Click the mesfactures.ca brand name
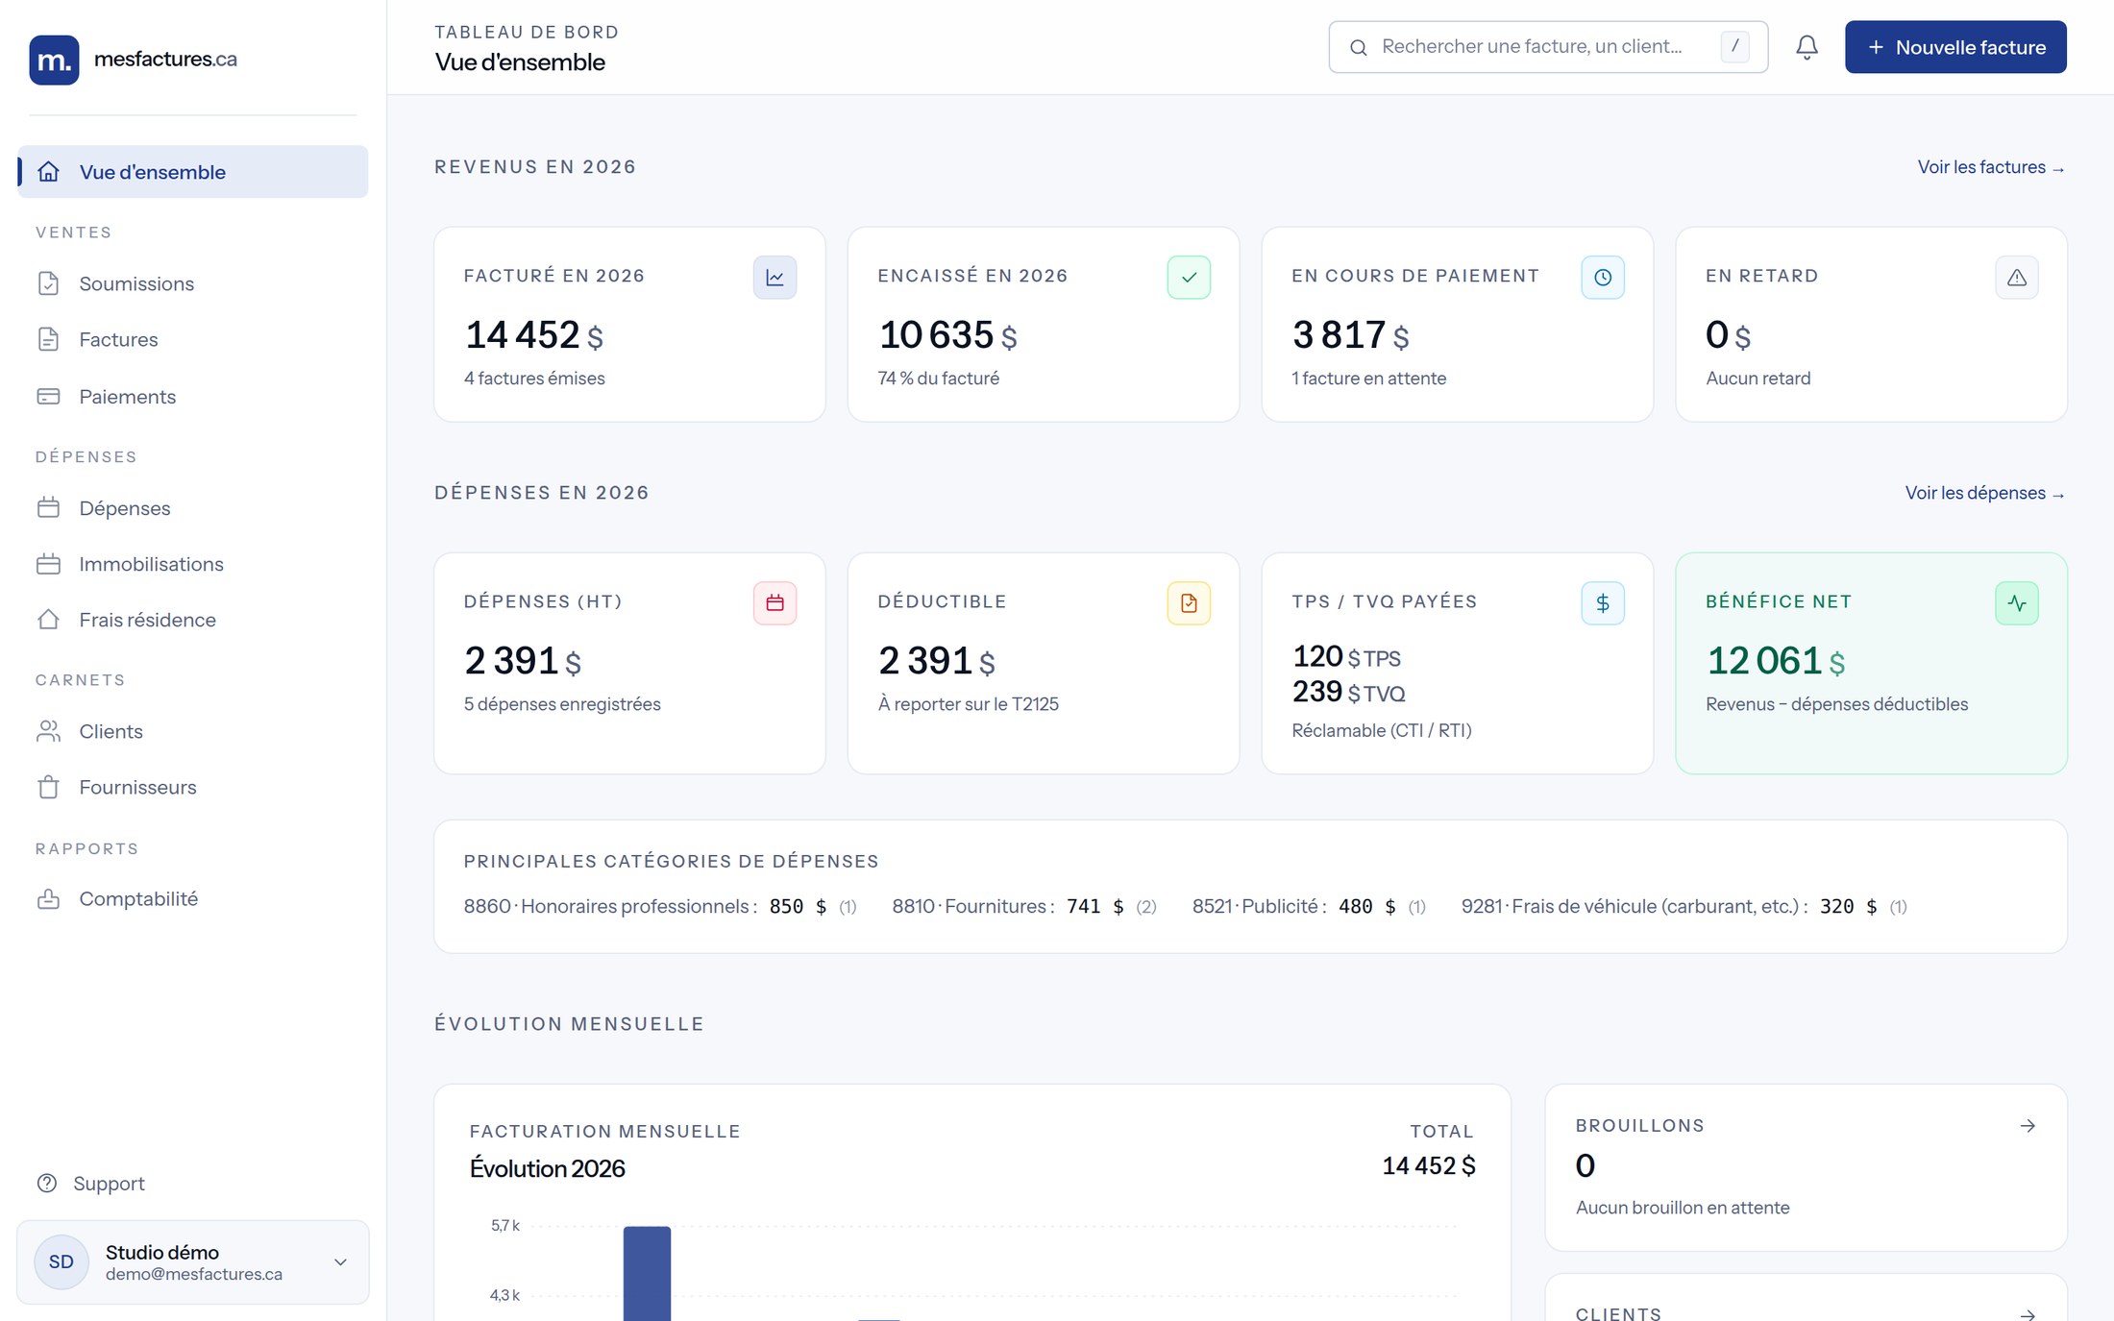Image resolution: width=2114 pixels, height=1321 pixels. [x=165, y=59]
